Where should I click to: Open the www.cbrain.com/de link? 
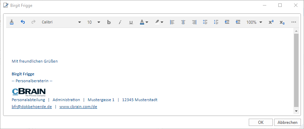tap(78, 107)
